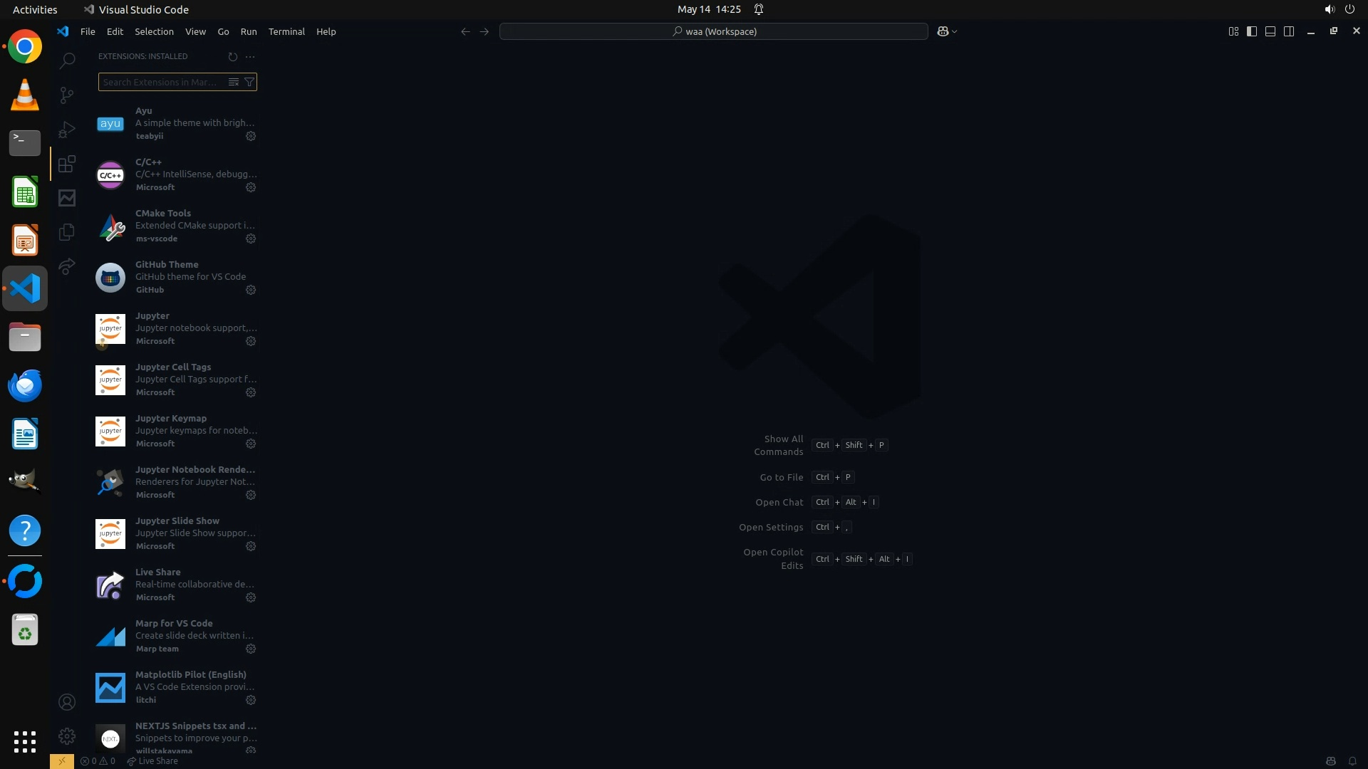Open the Run and Debug view

tap(66, 130)
